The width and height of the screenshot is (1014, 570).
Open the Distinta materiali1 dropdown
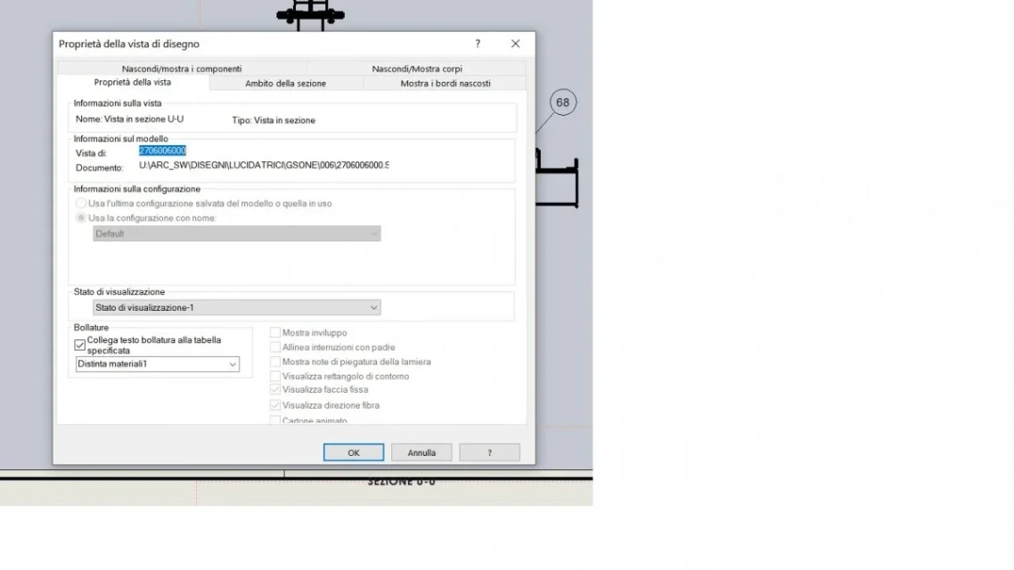pos(157,364)
